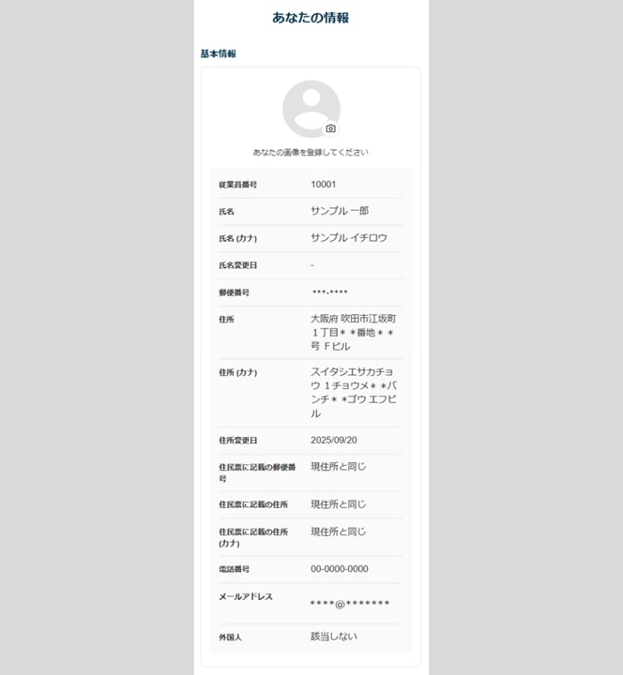Click the 氏名変更日 row label

coord(237,265)
